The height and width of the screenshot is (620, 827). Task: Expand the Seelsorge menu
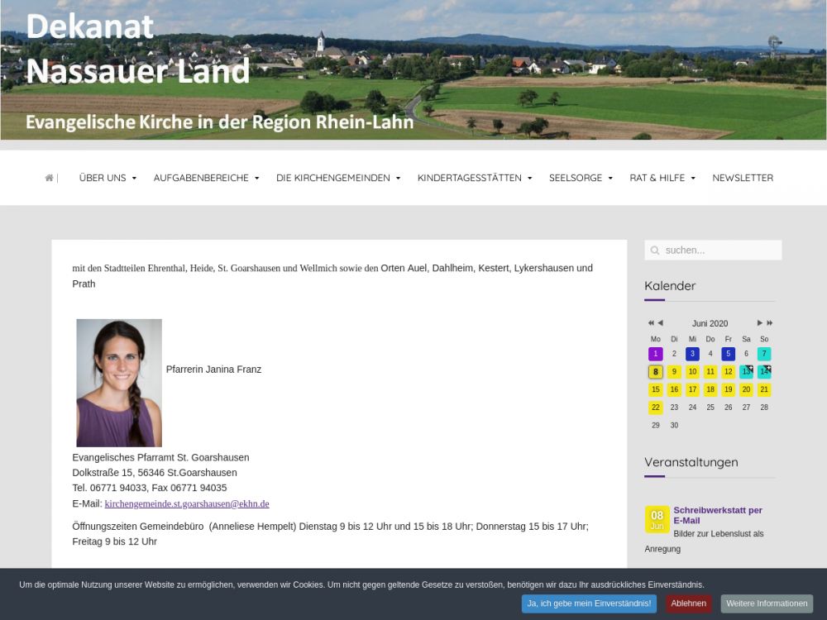pos(581,178)
